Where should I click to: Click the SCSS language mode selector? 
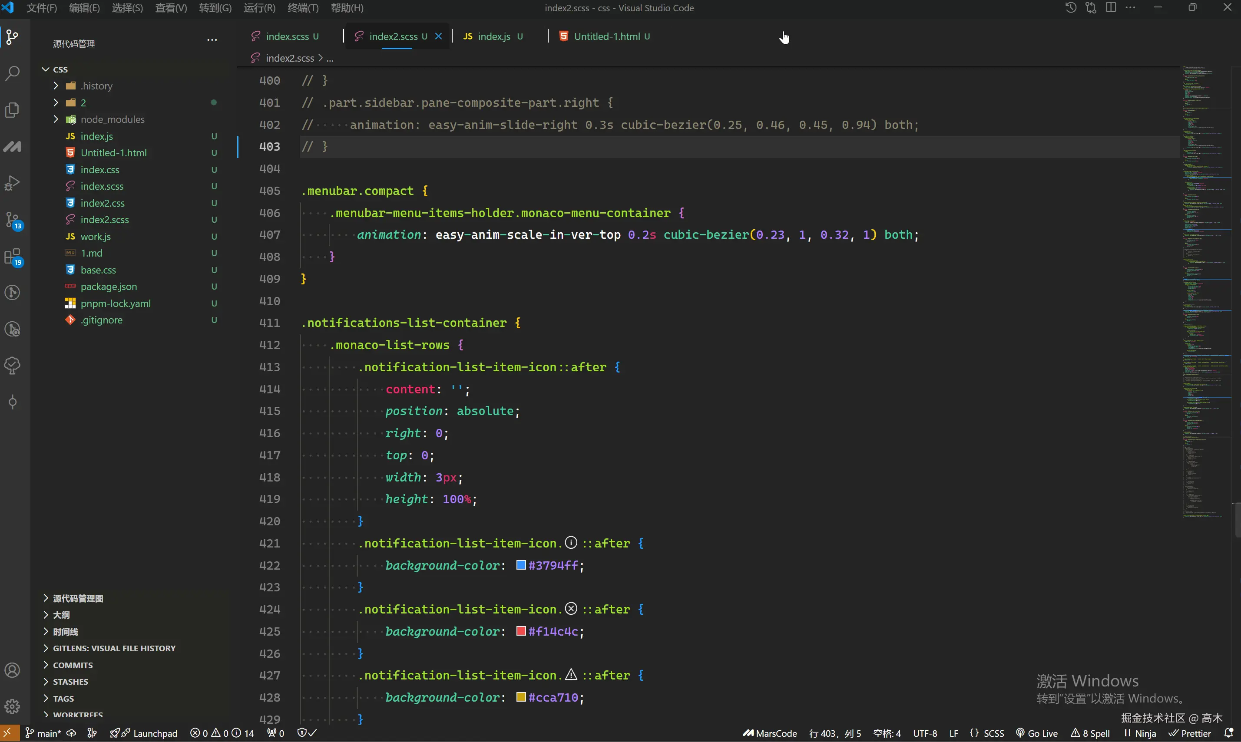pyautogui.click(x=987, y=733)
